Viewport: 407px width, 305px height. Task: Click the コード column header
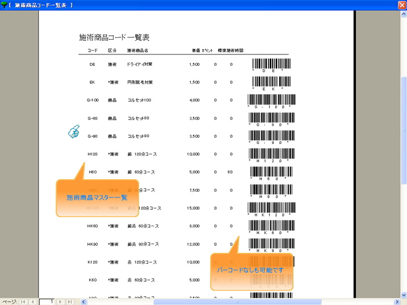[x=93, y=50]
